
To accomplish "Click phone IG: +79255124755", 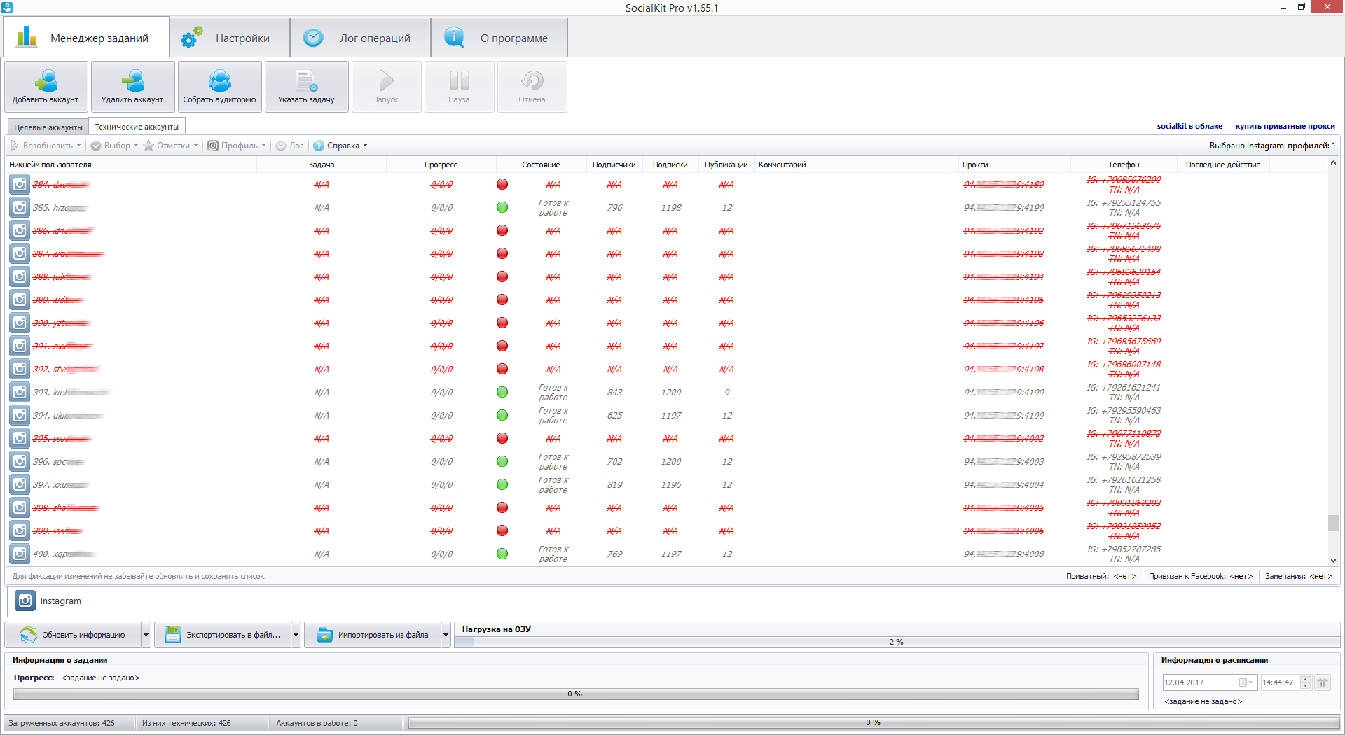I will (1124, 203).
